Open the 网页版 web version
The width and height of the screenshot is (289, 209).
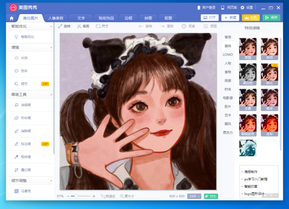pos(229,8)
